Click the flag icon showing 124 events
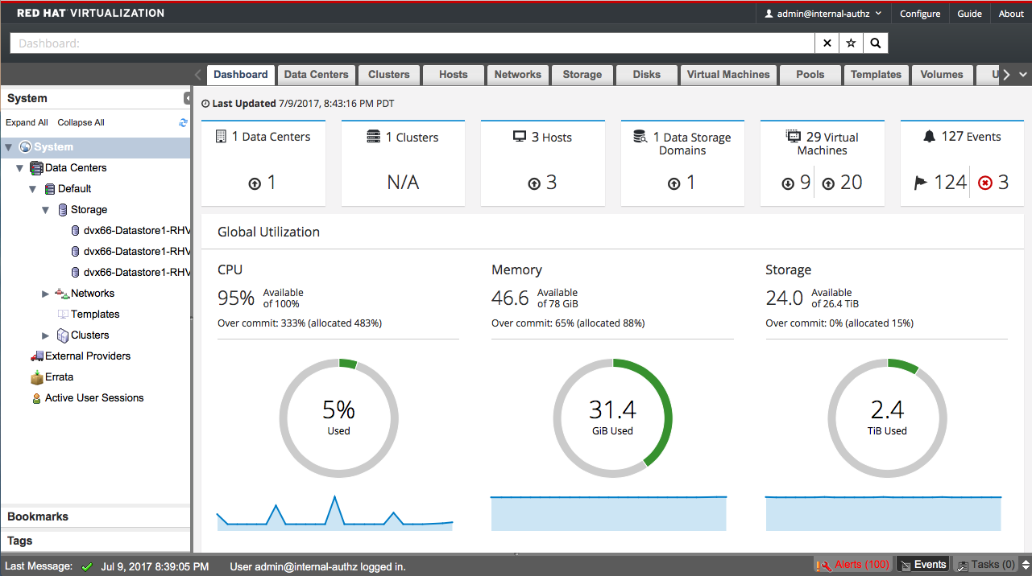This screenshot has height=576, width=1032. (921, 183)
